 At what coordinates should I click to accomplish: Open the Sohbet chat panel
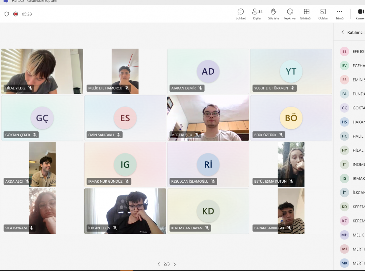[241, 14]
